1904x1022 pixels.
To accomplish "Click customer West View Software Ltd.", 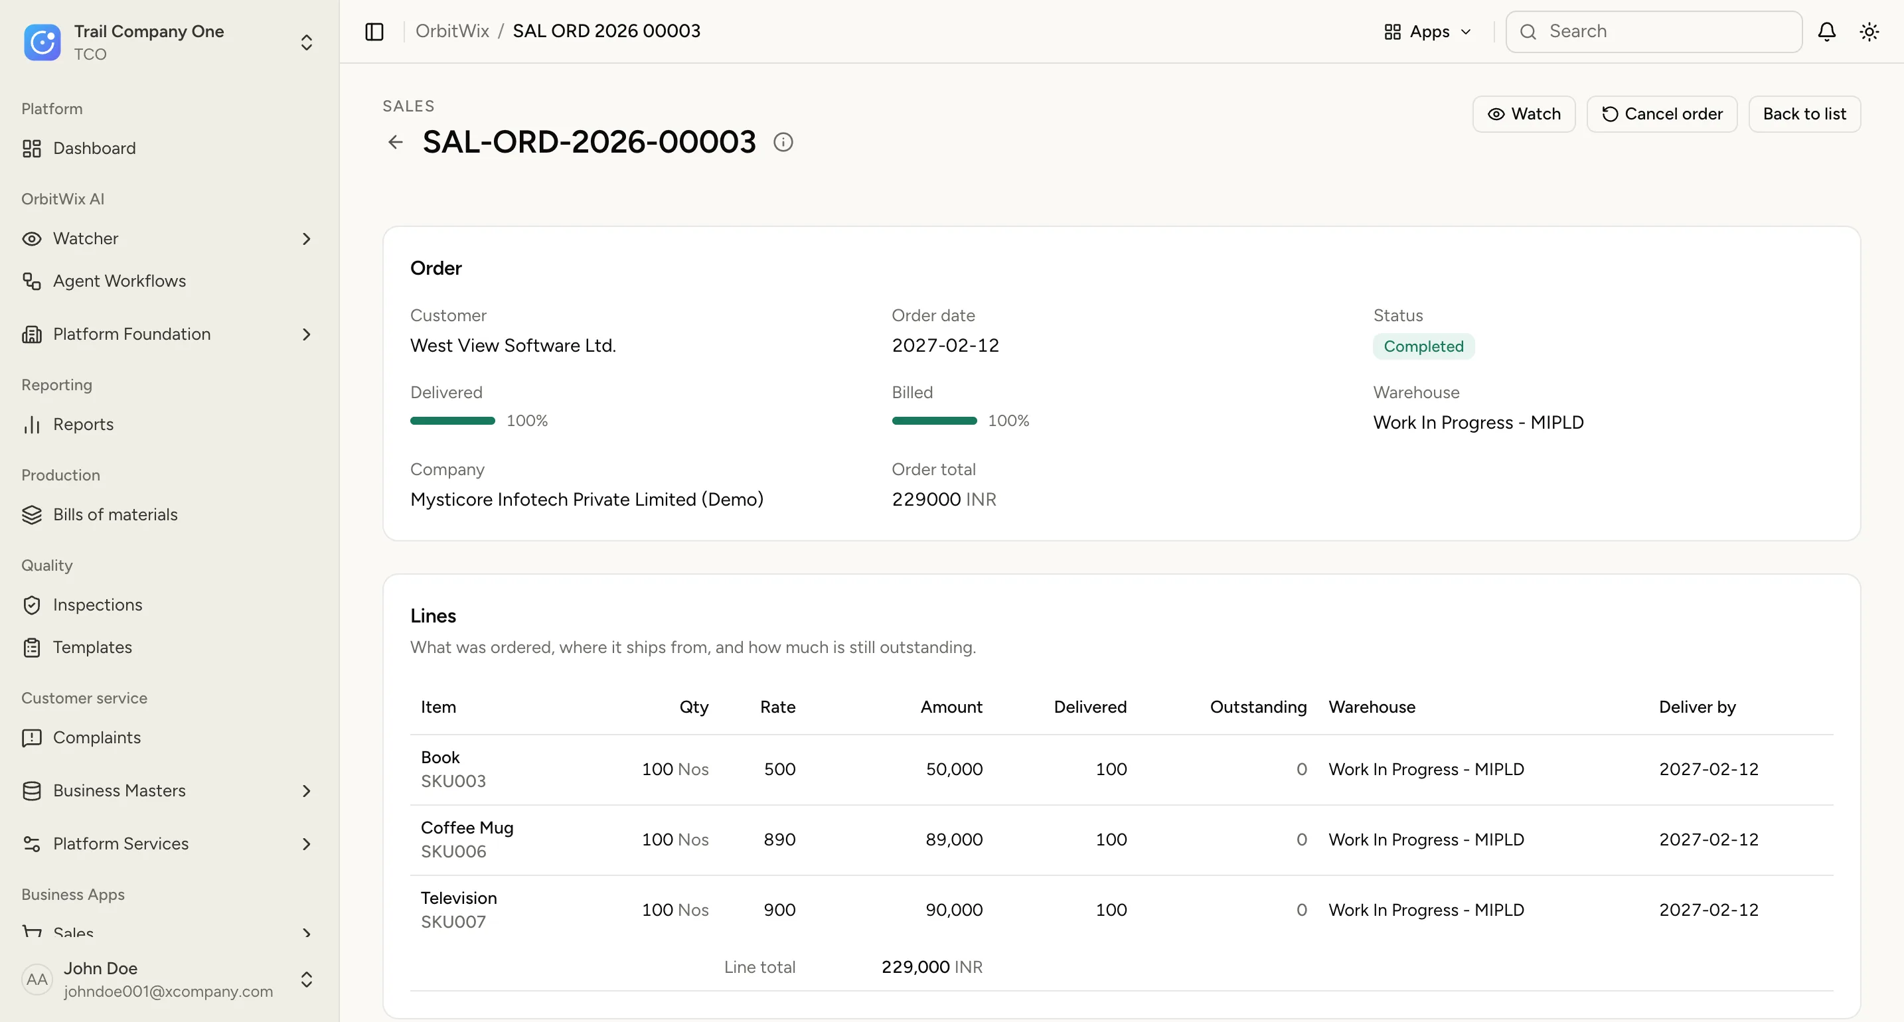I will (x=513, y=346).
